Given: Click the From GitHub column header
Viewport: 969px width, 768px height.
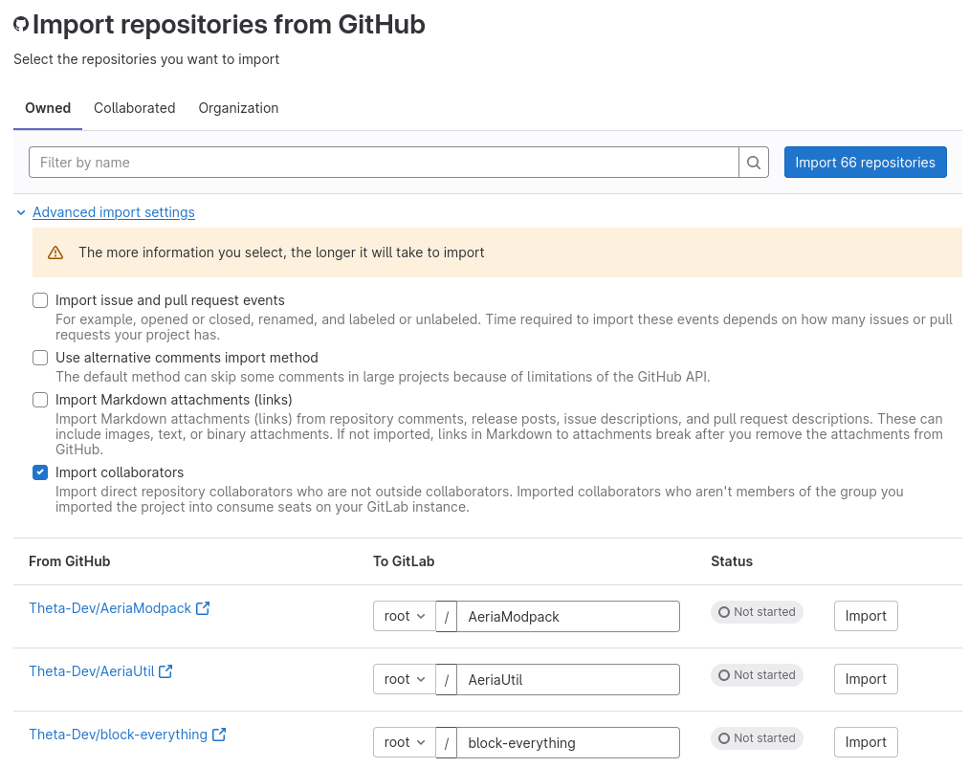Looking at the screenshot, I should [x=69, y=561].
